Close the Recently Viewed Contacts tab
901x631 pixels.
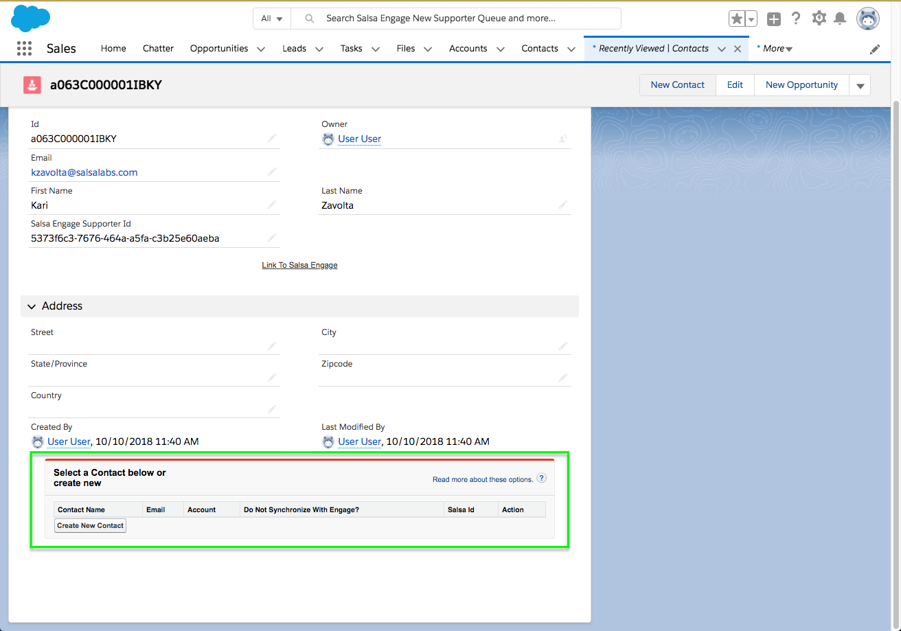tap(738, 49)
